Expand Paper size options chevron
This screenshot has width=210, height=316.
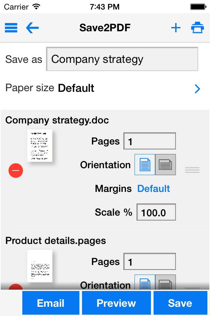click(197, 89)
